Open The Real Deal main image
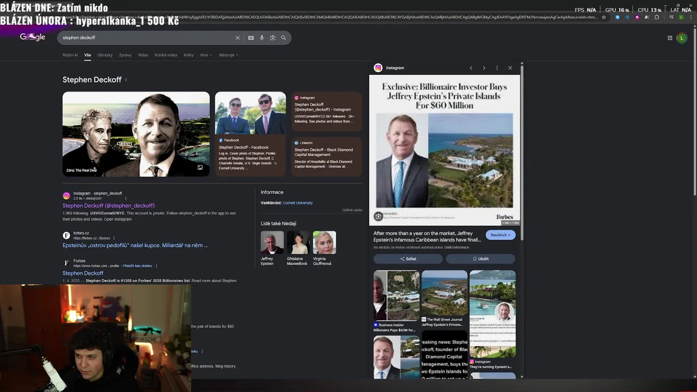 [x=136, y=134]
